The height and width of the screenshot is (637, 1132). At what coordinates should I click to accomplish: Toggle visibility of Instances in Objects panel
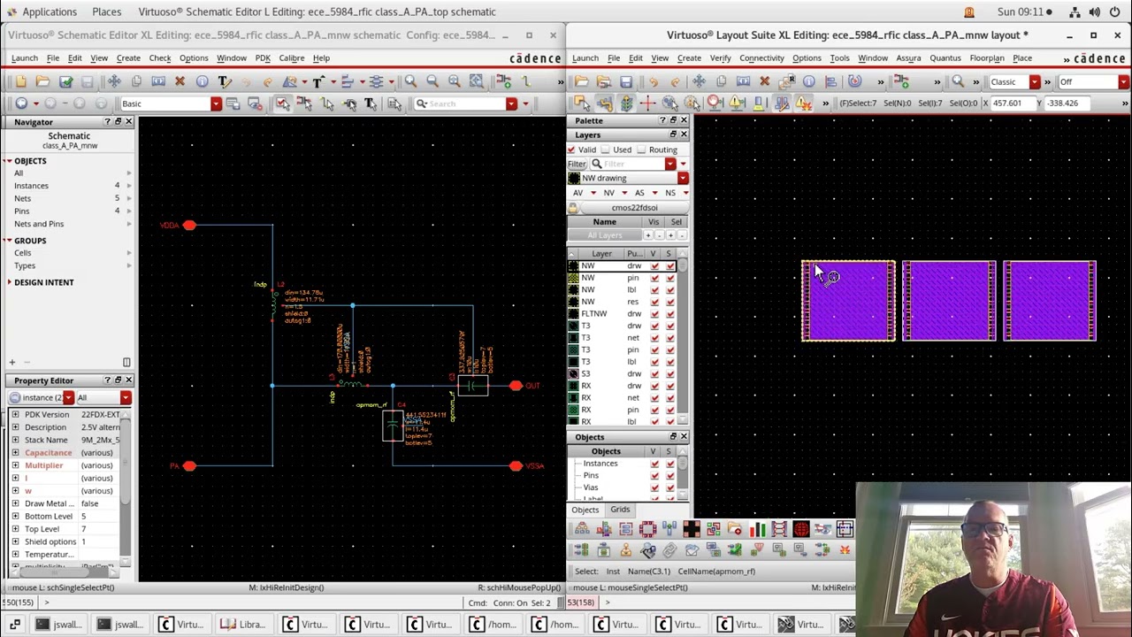(655, 464)
